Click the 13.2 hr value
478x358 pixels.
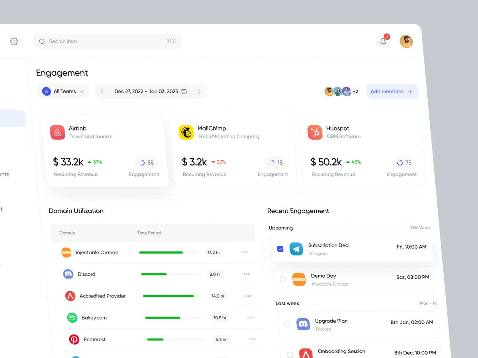click(214, 253)
